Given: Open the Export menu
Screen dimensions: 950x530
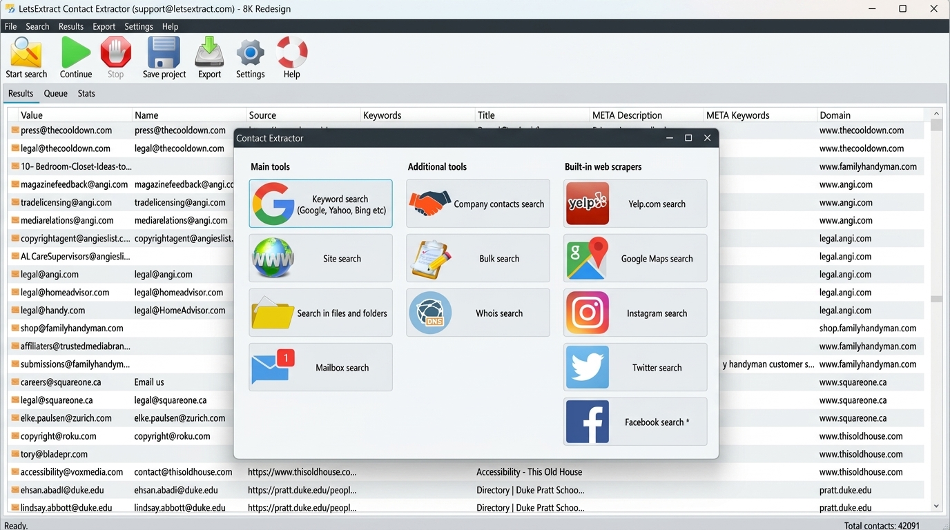Looking at the screenshot, I should click(104, 26).
